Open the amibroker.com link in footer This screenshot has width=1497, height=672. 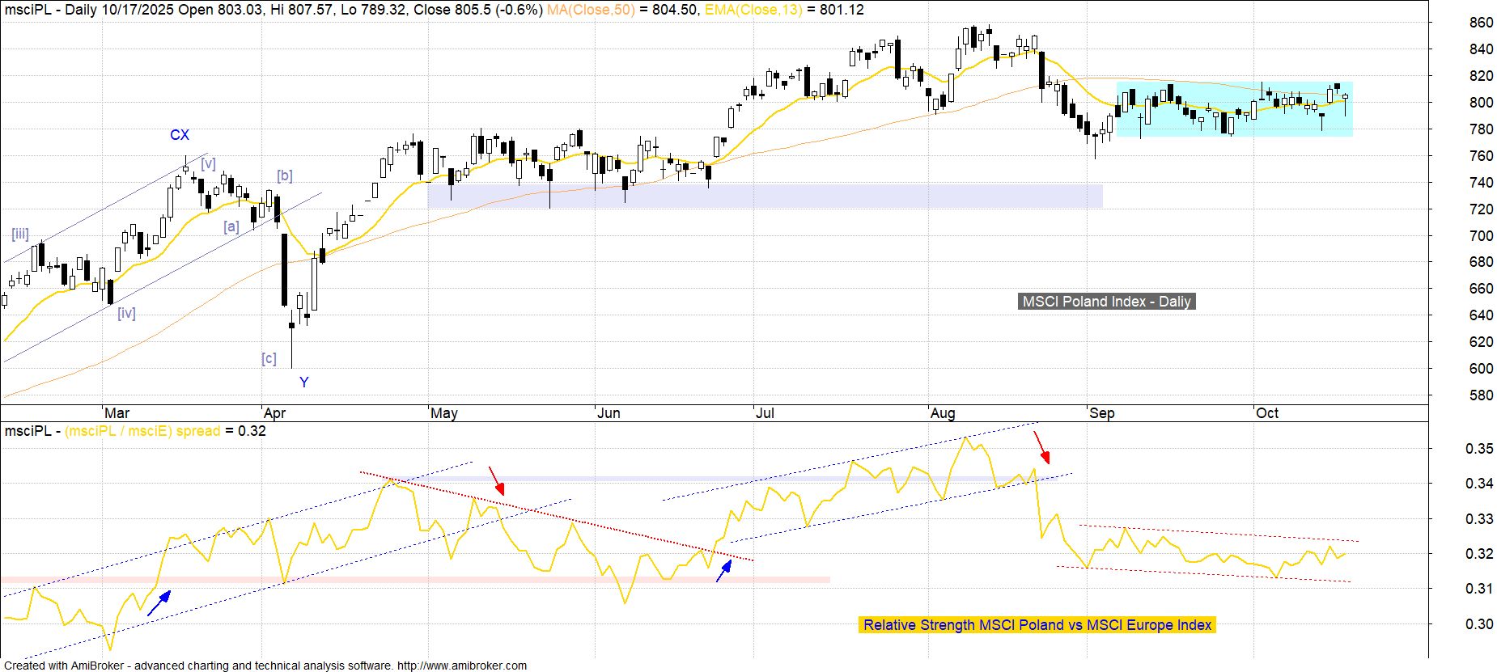[461, 666]
